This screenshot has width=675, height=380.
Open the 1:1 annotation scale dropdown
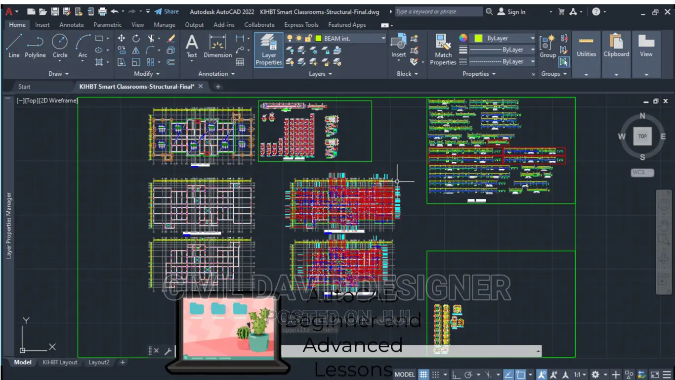coord(580,375)
